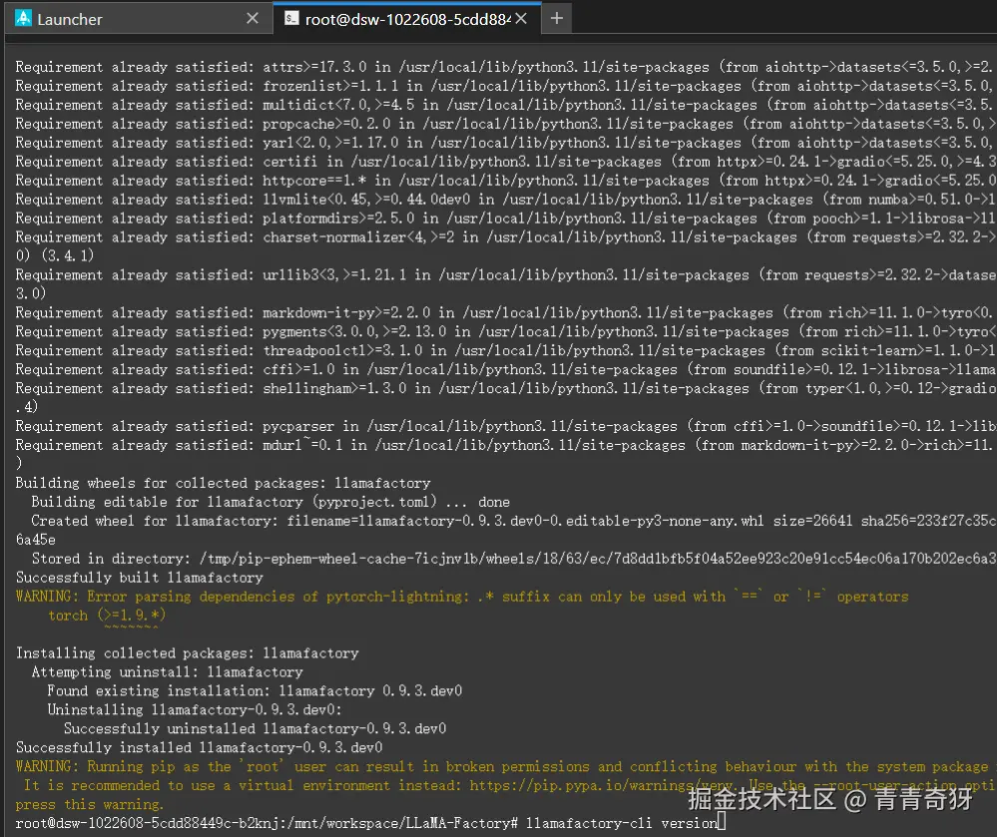This screenshot has width=997, height=837.
Task: Close the Launcher tab
Action: pos(252,18)
